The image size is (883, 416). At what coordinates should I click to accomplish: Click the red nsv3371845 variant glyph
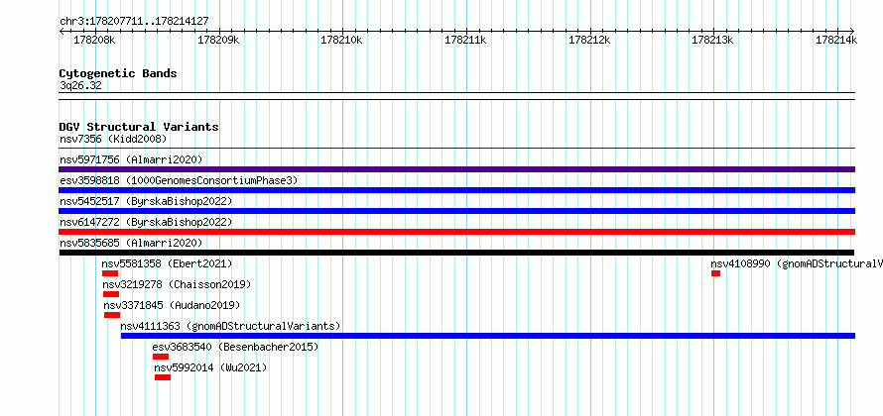(112, 315)
